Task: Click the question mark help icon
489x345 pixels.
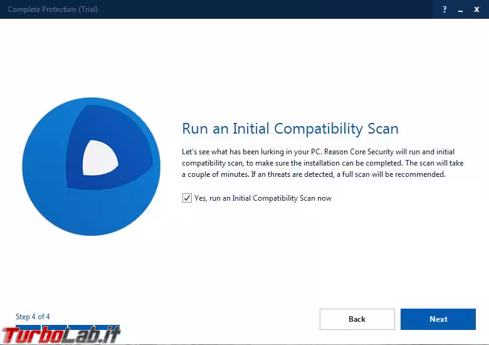Action: coord(444,9)
